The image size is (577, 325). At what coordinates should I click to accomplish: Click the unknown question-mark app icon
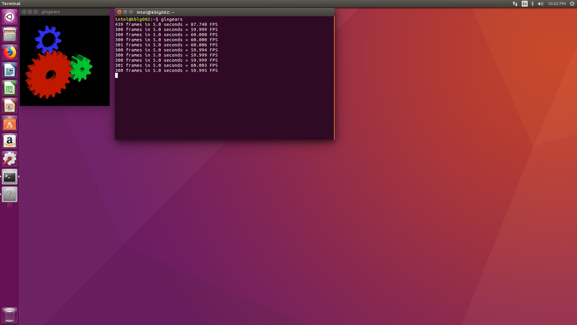pos(10,195)
